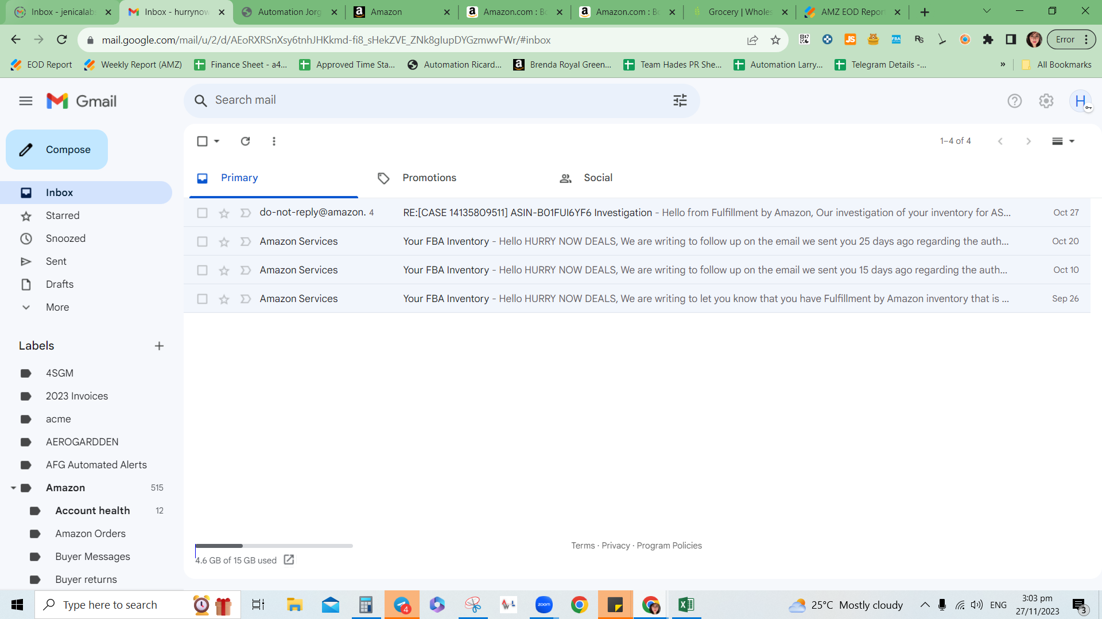Click the Compose button

[x=57, y=150]
